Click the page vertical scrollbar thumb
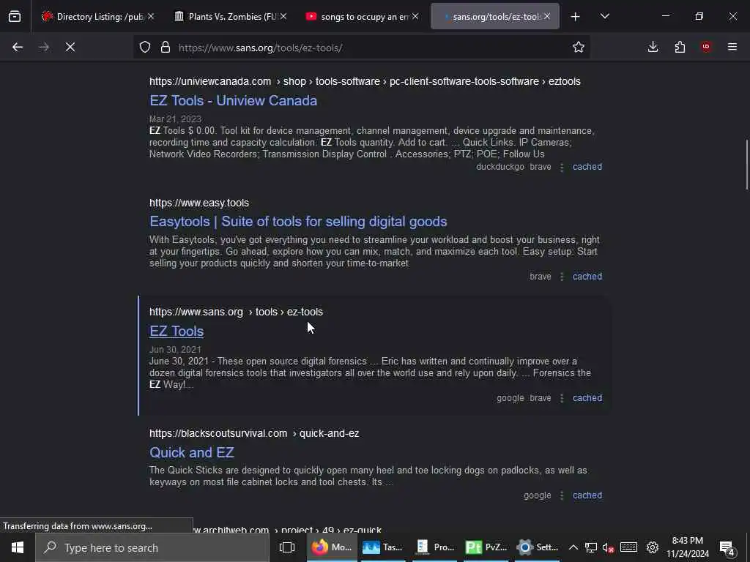750x562 pixels. pos(746,165)
